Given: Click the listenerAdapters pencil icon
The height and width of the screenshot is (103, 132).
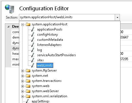Looking at the screenshot, I should tap(33, 45).
